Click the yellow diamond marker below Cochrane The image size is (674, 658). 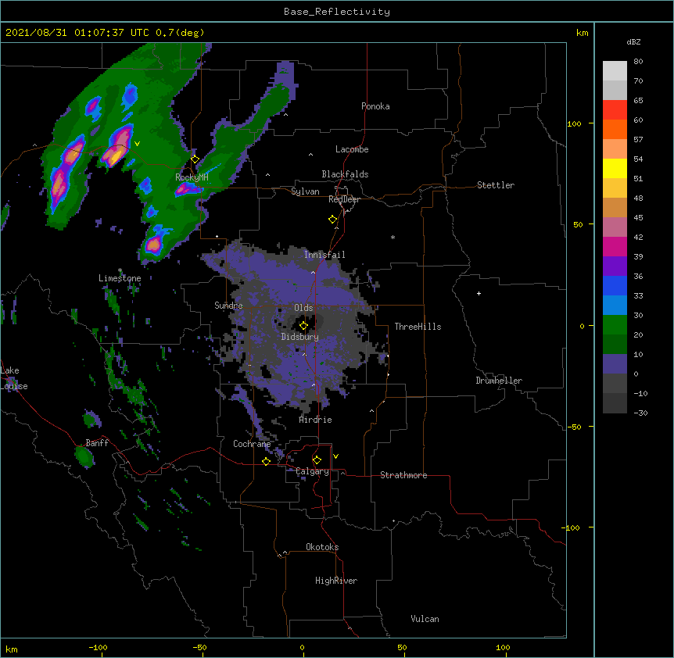click(x=266, y=461)
